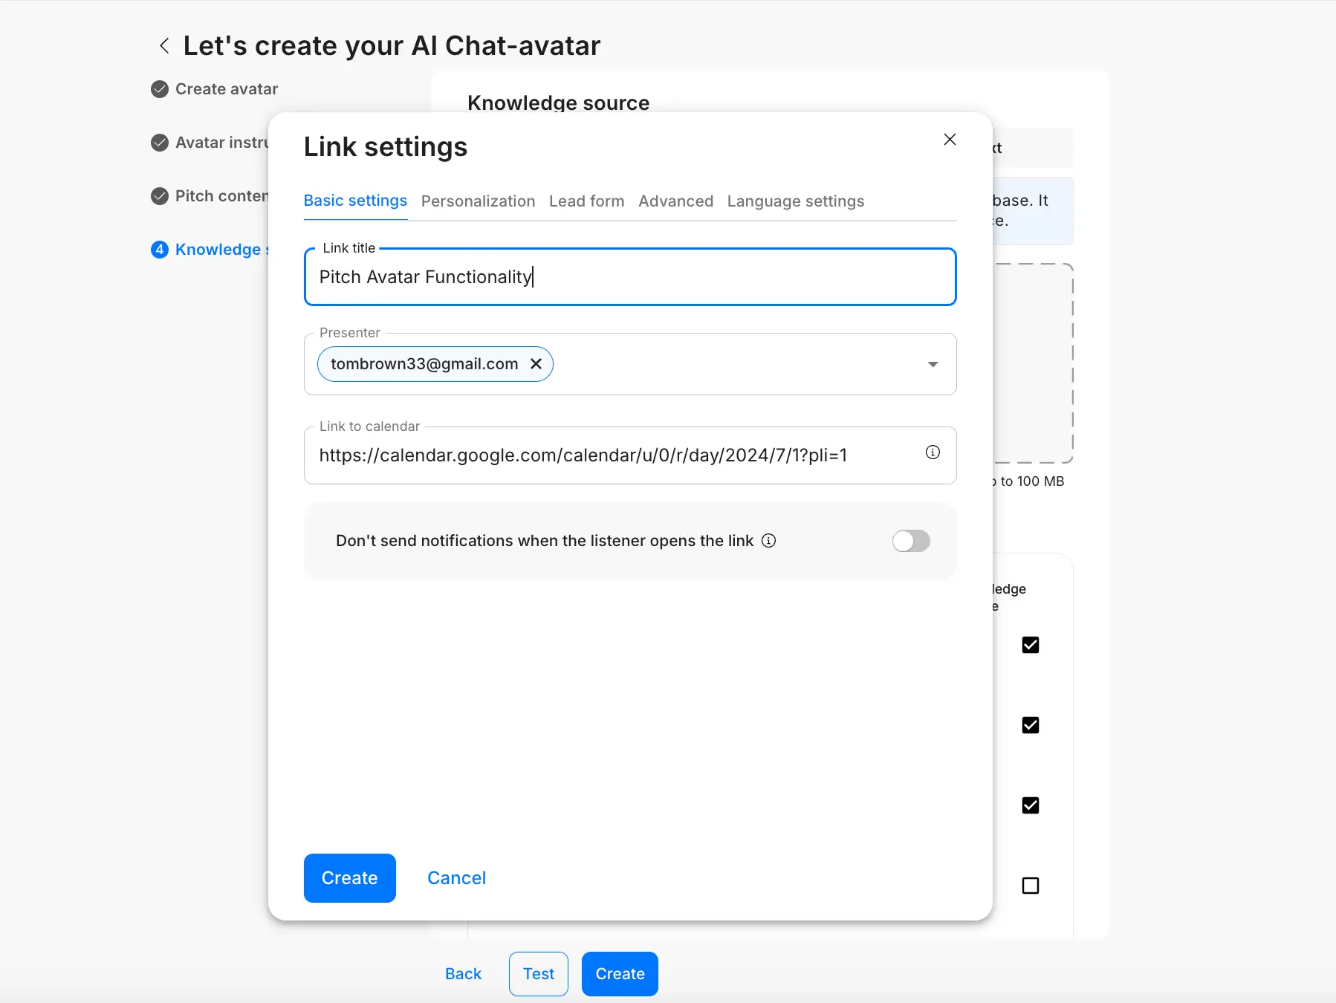Switch to the Personalization tab
The height and width of the screenshot is (1003, 1336).
tap(478, 201)
